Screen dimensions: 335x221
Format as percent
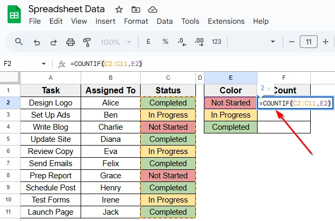[165, 42]
